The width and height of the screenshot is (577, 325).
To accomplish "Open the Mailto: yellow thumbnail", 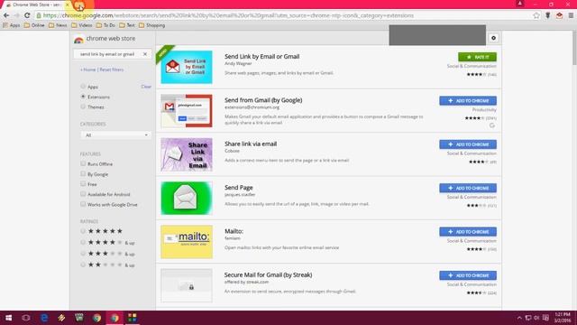I will [187, 242].
